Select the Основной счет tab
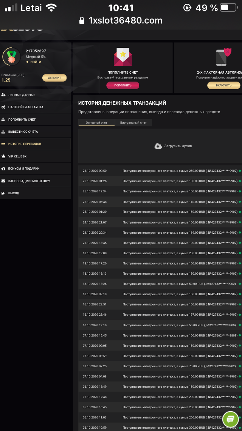 click(x=96, y=123)
